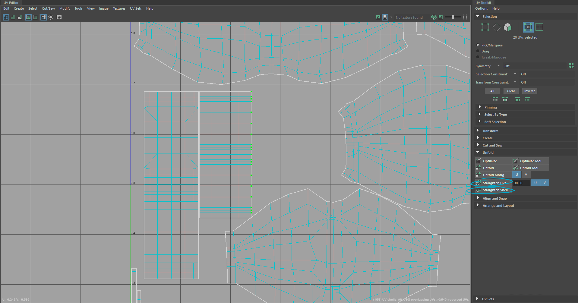Click the RGB channels display icon

click(x=434, y=17)
